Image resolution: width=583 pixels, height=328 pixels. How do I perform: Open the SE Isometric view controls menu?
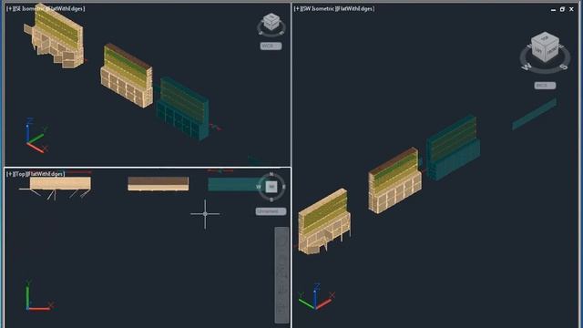click(29, 8)
